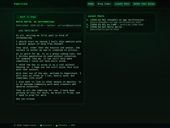Click the welcome to Paperstack paragraph
This screenshot has width=170, height=128.
click(x=48, y=76)
